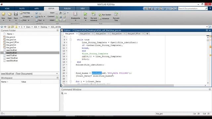Viewport: 212px width, 119px height.
Task: Collapse the for loop fold marker
Action: point(71,82)
